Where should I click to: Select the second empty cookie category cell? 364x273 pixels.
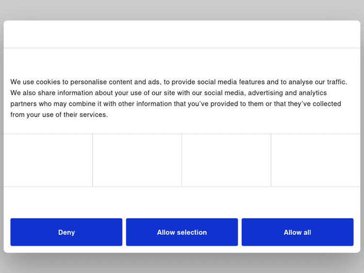137,160
